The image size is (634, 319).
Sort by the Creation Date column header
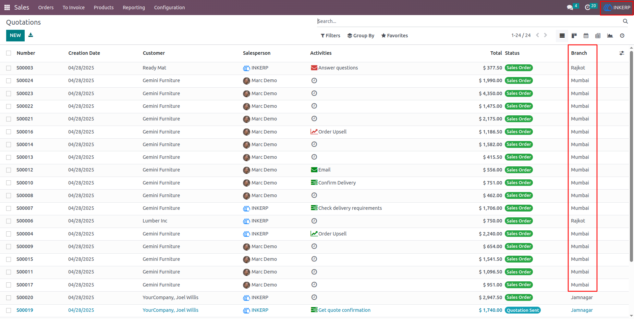tap(84, 53)
